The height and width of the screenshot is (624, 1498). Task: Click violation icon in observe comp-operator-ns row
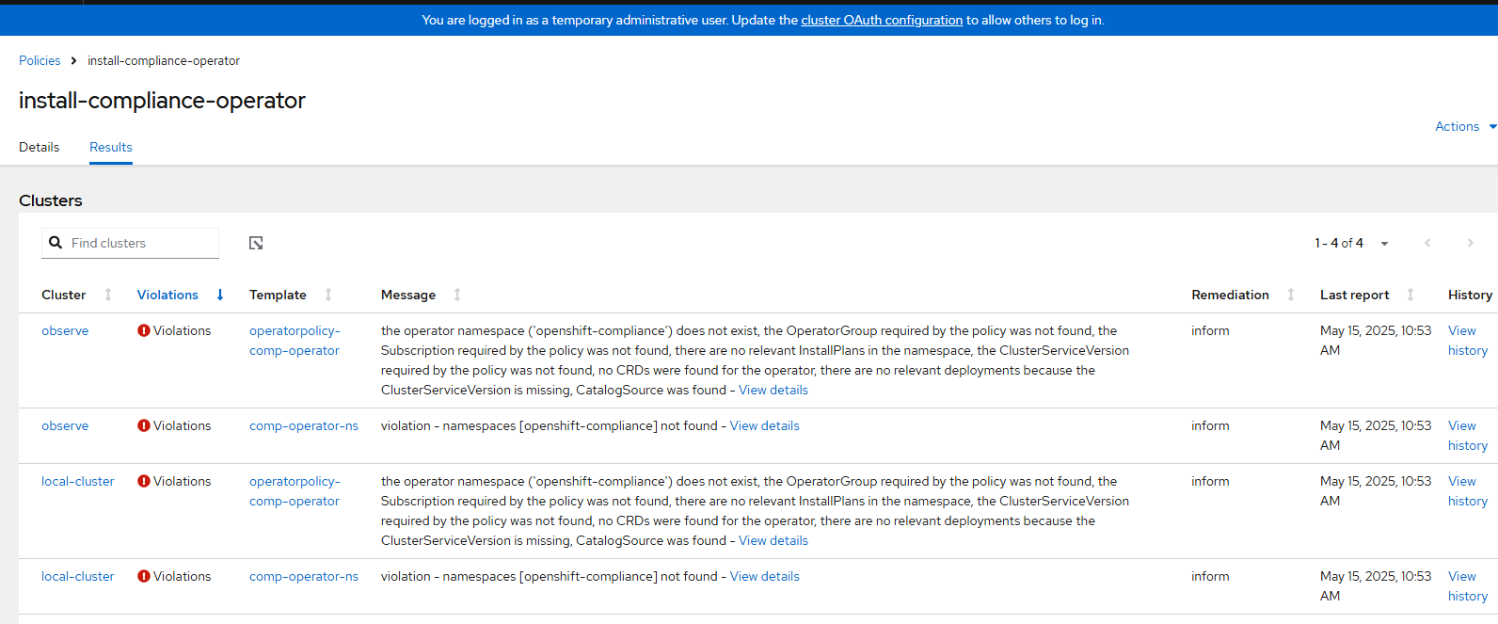tap(144, 425)
